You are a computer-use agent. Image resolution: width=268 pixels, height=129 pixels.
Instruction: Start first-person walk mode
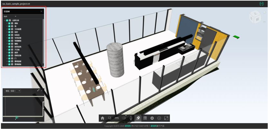tap(131, 118)
